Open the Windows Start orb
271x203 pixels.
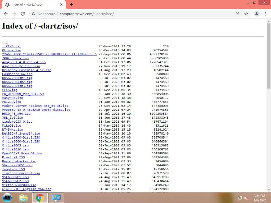coord(7,198)
